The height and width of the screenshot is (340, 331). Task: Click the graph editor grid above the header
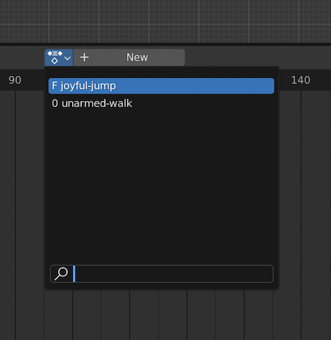165,21
